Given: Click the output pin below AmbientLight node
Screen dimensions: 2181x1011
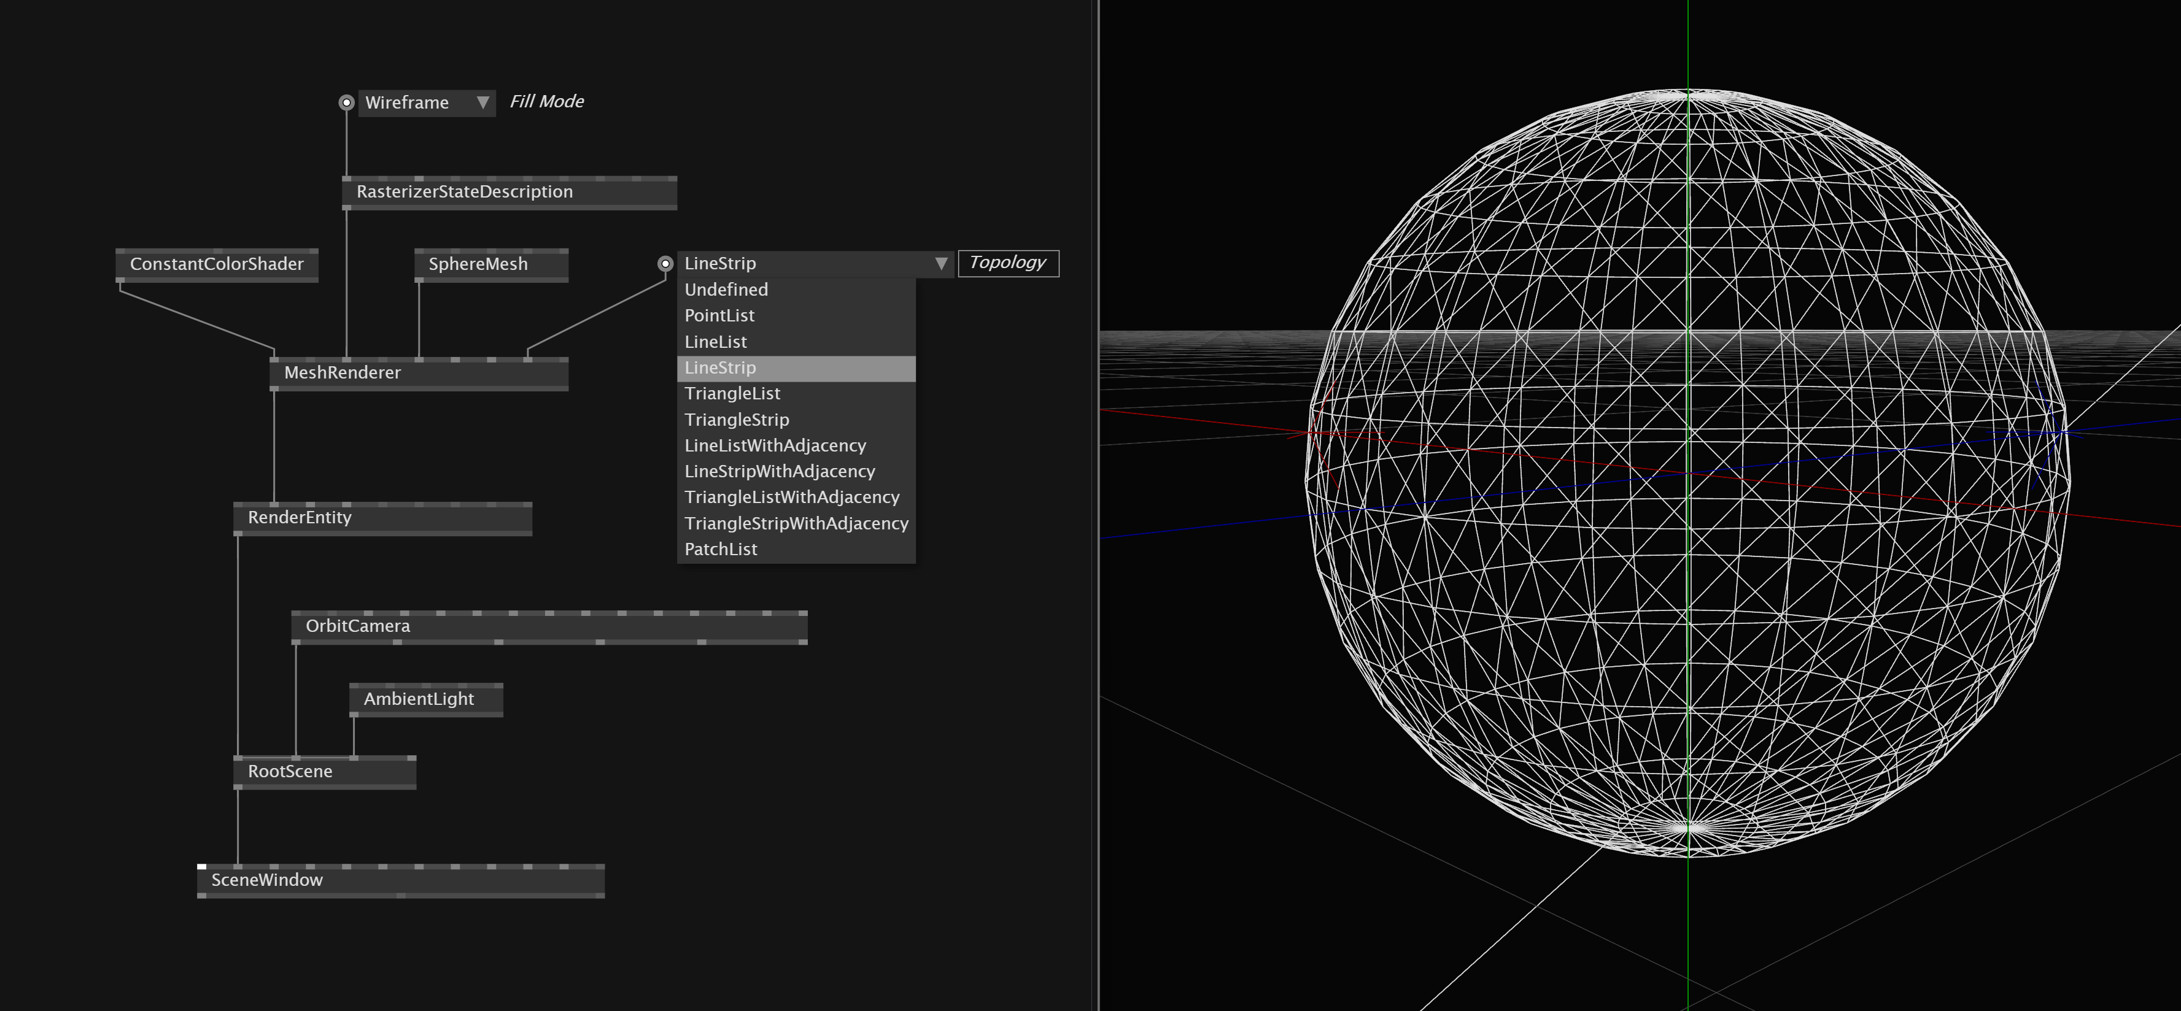Looking at the screenshot, I should point(355,714).
